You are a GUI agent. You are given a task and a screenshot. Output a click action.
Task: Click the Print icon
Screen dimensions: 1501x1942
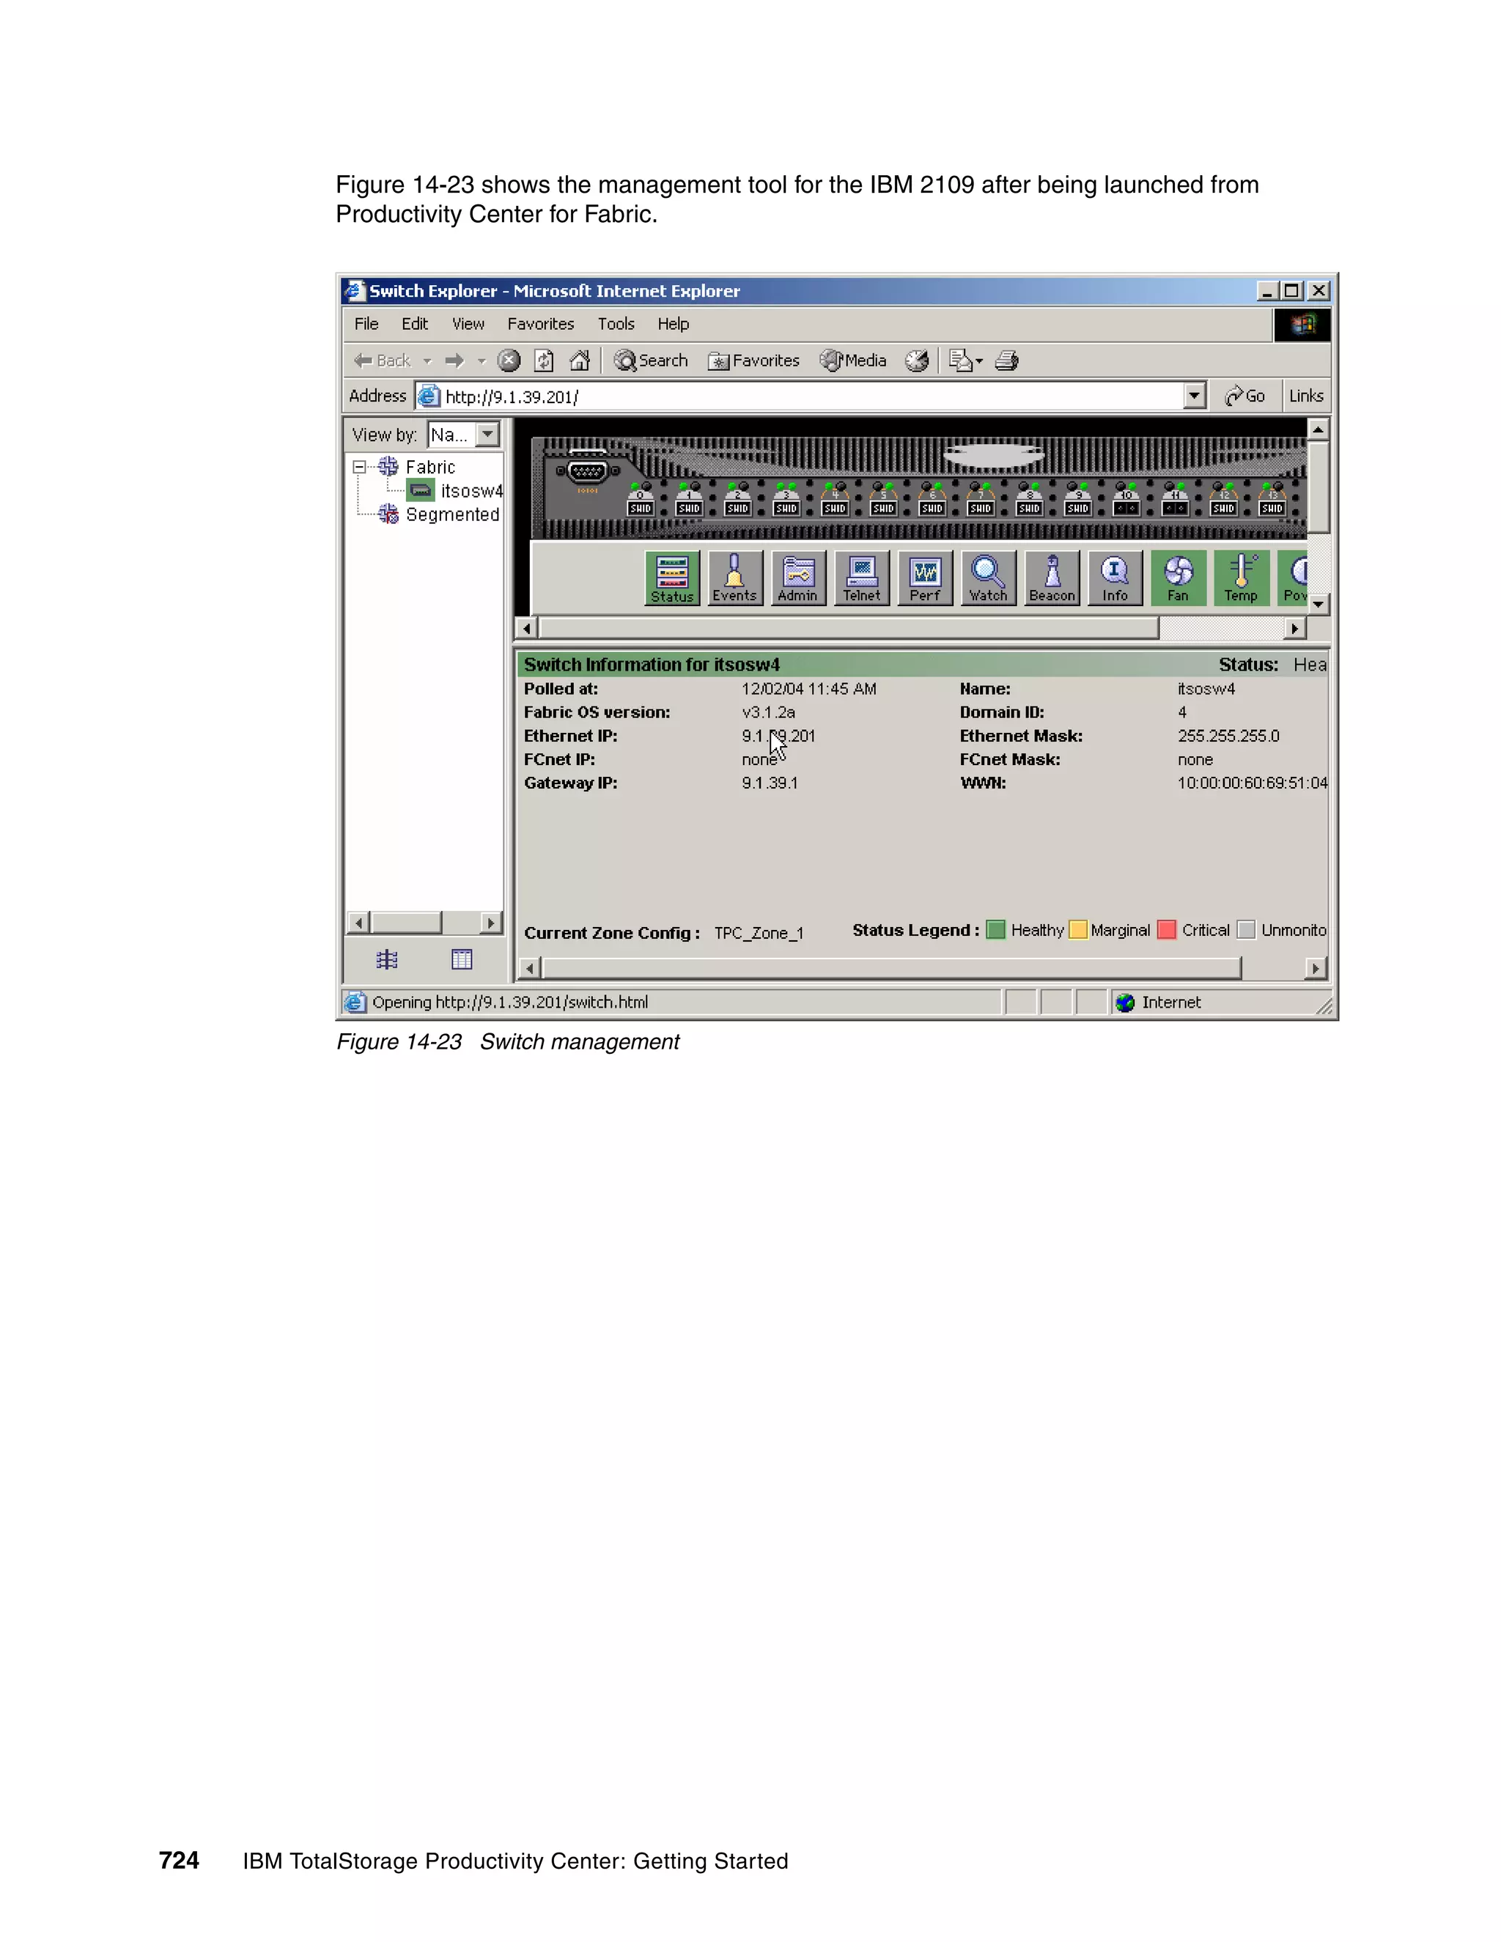(x=1006, y=360)
